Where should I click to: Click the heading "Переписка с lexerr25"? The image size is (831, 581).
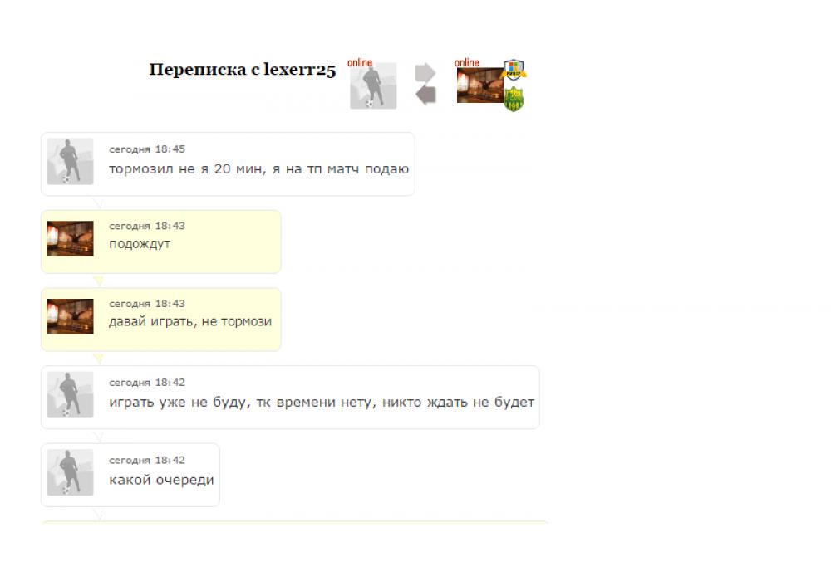pos(242,70)
